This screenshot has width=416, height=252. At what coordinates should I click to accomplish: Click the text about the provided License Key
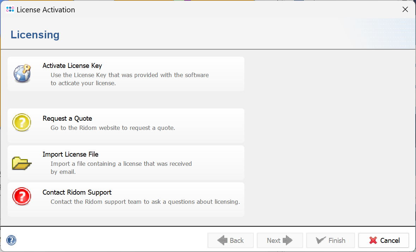130,79
